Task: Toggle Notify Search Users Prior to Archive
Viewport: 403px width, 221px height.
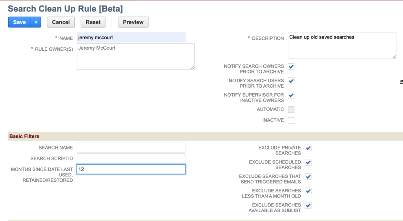Action: click(291, 81)
